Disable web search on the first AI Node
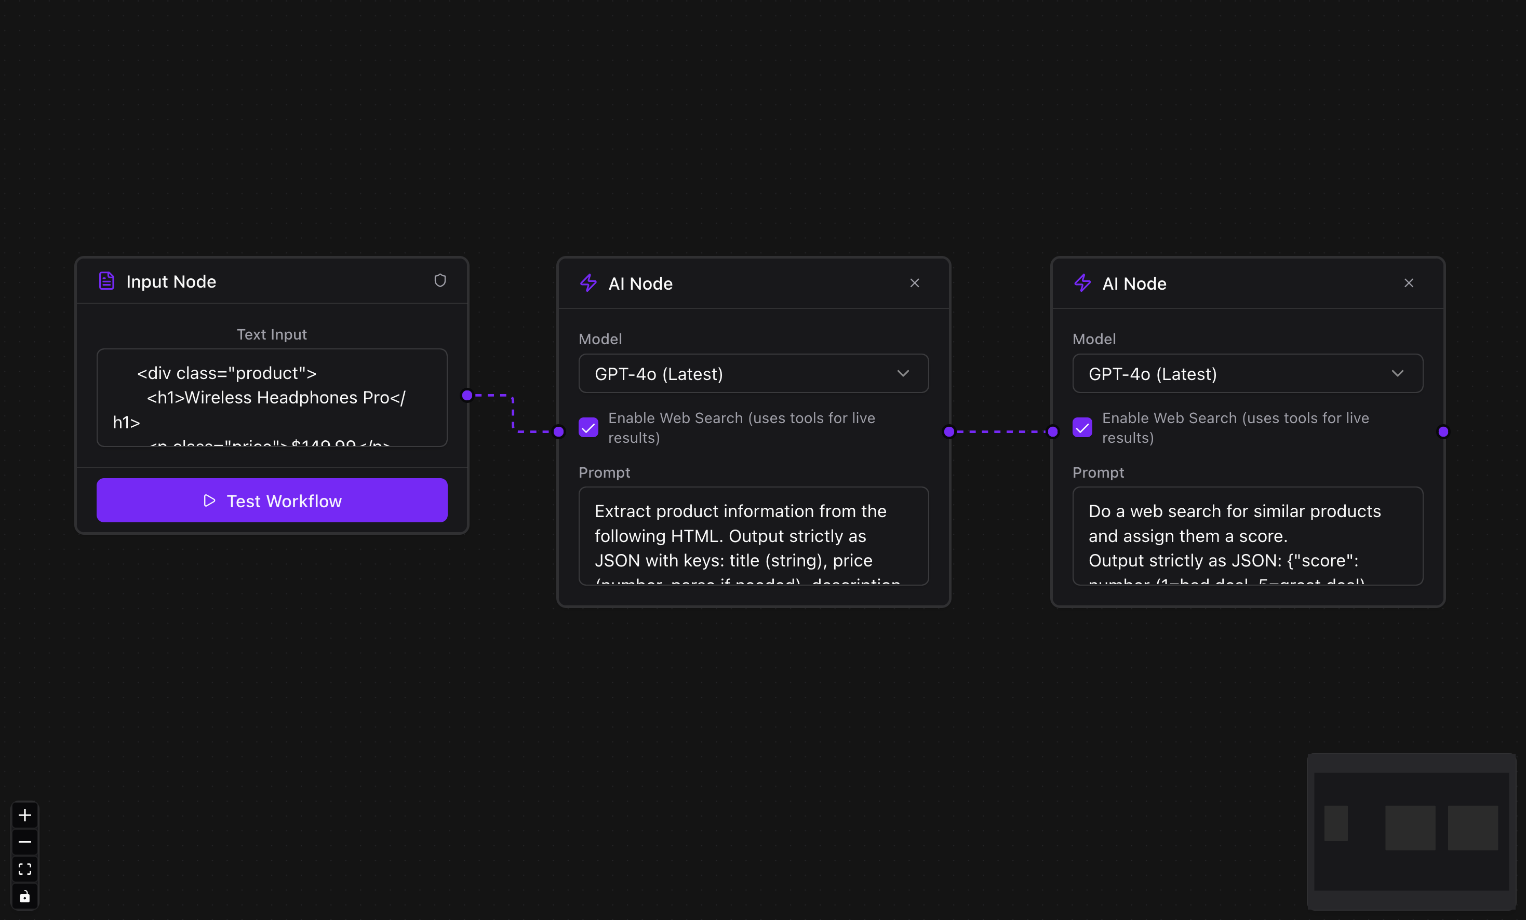Image resolution: width=1526 pixels, height=920 pixels. (588, 427)
